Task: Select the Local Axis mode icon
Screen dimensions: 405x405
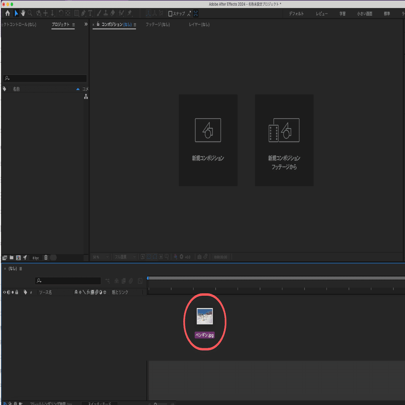Action: tap(148, 14)
